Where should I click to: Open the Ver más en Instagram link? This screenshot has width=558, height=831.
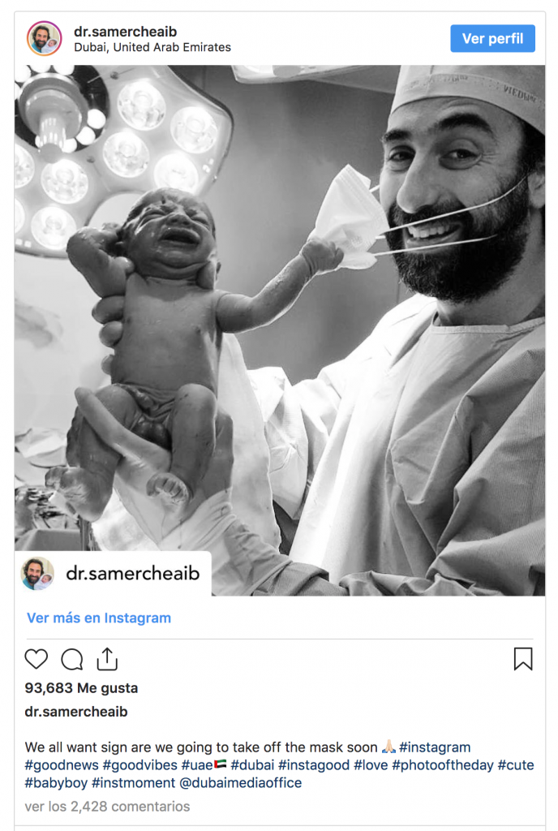(x=99, y=618)
